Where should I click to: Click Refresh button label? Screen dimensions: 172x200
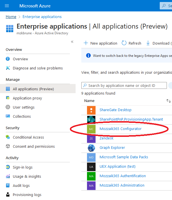click(135, 43)
